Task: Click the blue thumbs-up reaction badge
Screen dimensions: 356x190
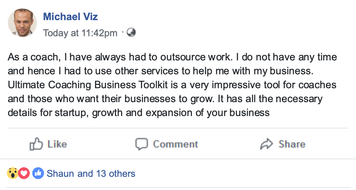Action: coord(38,173)
